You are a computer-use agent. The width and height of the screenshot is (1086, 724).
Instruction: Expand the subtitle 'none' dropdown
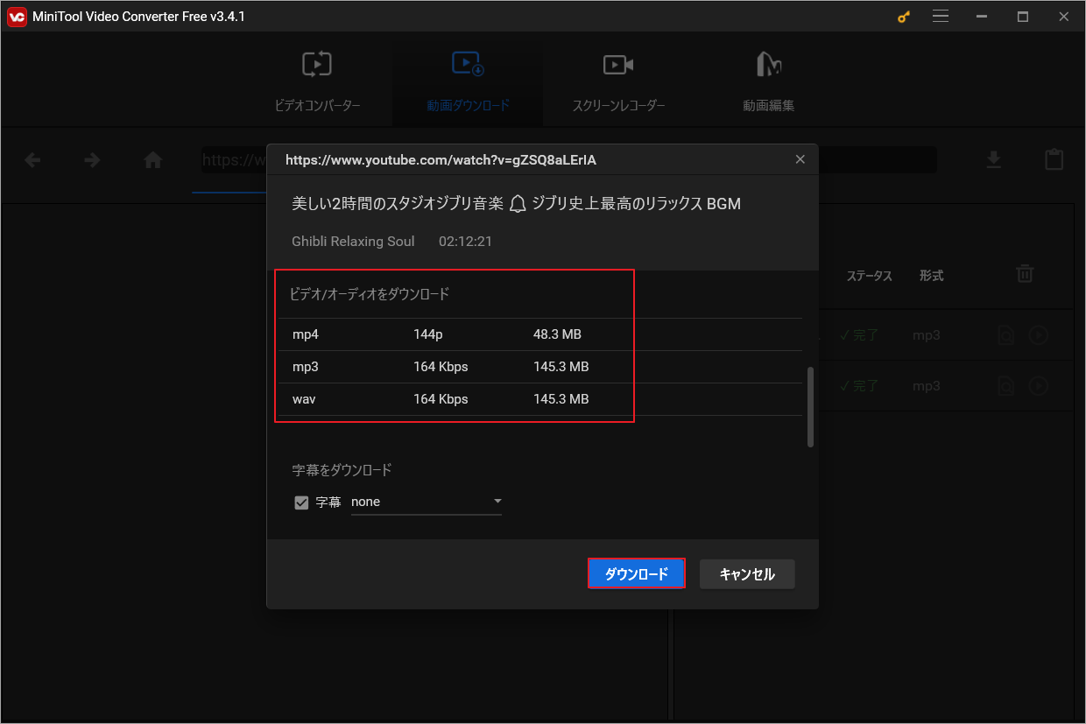[427, 502]
